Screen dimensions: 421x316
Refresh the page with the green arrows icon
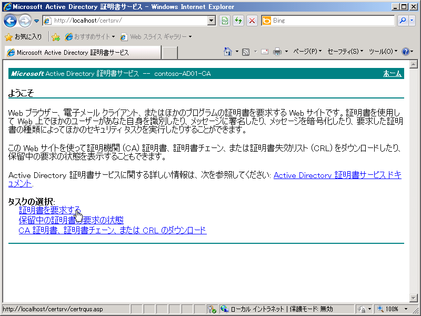pyautogui.click(x=238, y=21)
